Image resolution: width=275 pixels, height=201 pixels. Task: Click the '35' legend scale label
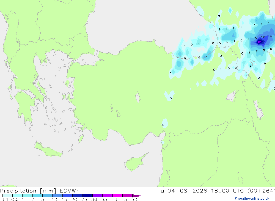104,199
